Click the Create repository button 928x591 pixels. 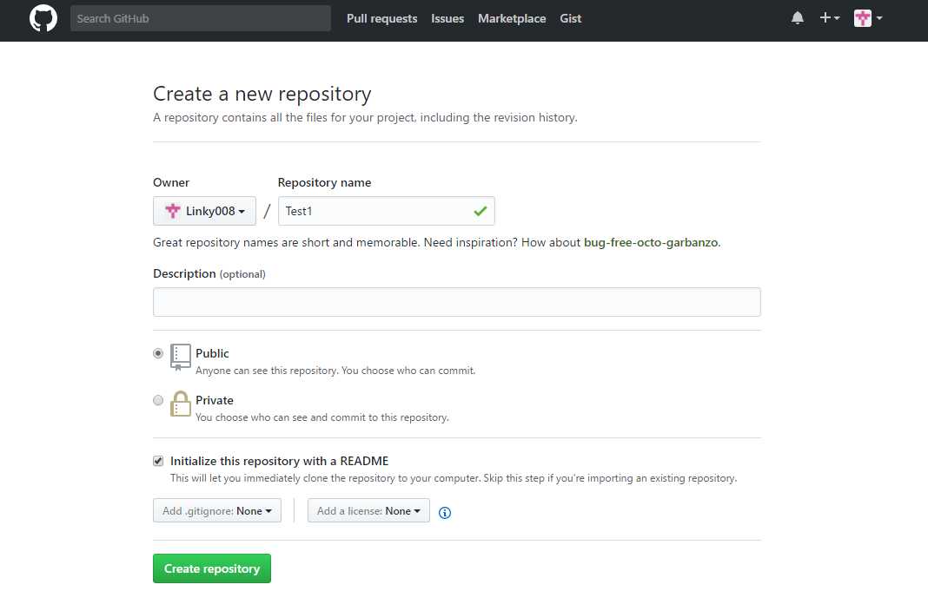(212, 568)
